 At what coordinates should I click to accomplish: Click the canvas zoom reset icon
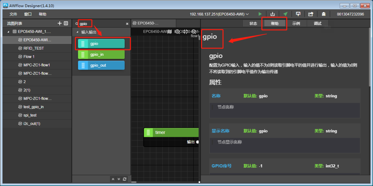tap(185, 32)
